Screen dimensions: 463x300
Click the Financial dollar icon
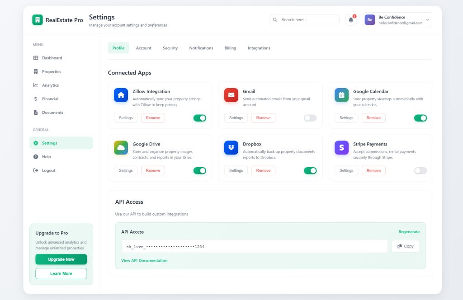pos(36,99)
